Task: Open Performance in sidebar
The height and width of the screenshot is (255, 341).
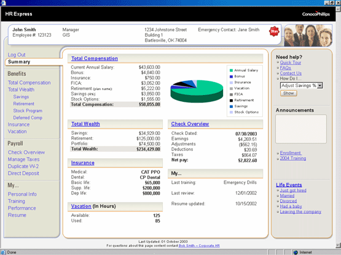Action: pyautogui.click(x=22, y=208)
